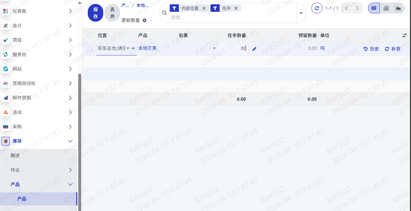Screen dimensions: 411x211
Task: Click the 丢弃 button
Action: tap(112, 13)
